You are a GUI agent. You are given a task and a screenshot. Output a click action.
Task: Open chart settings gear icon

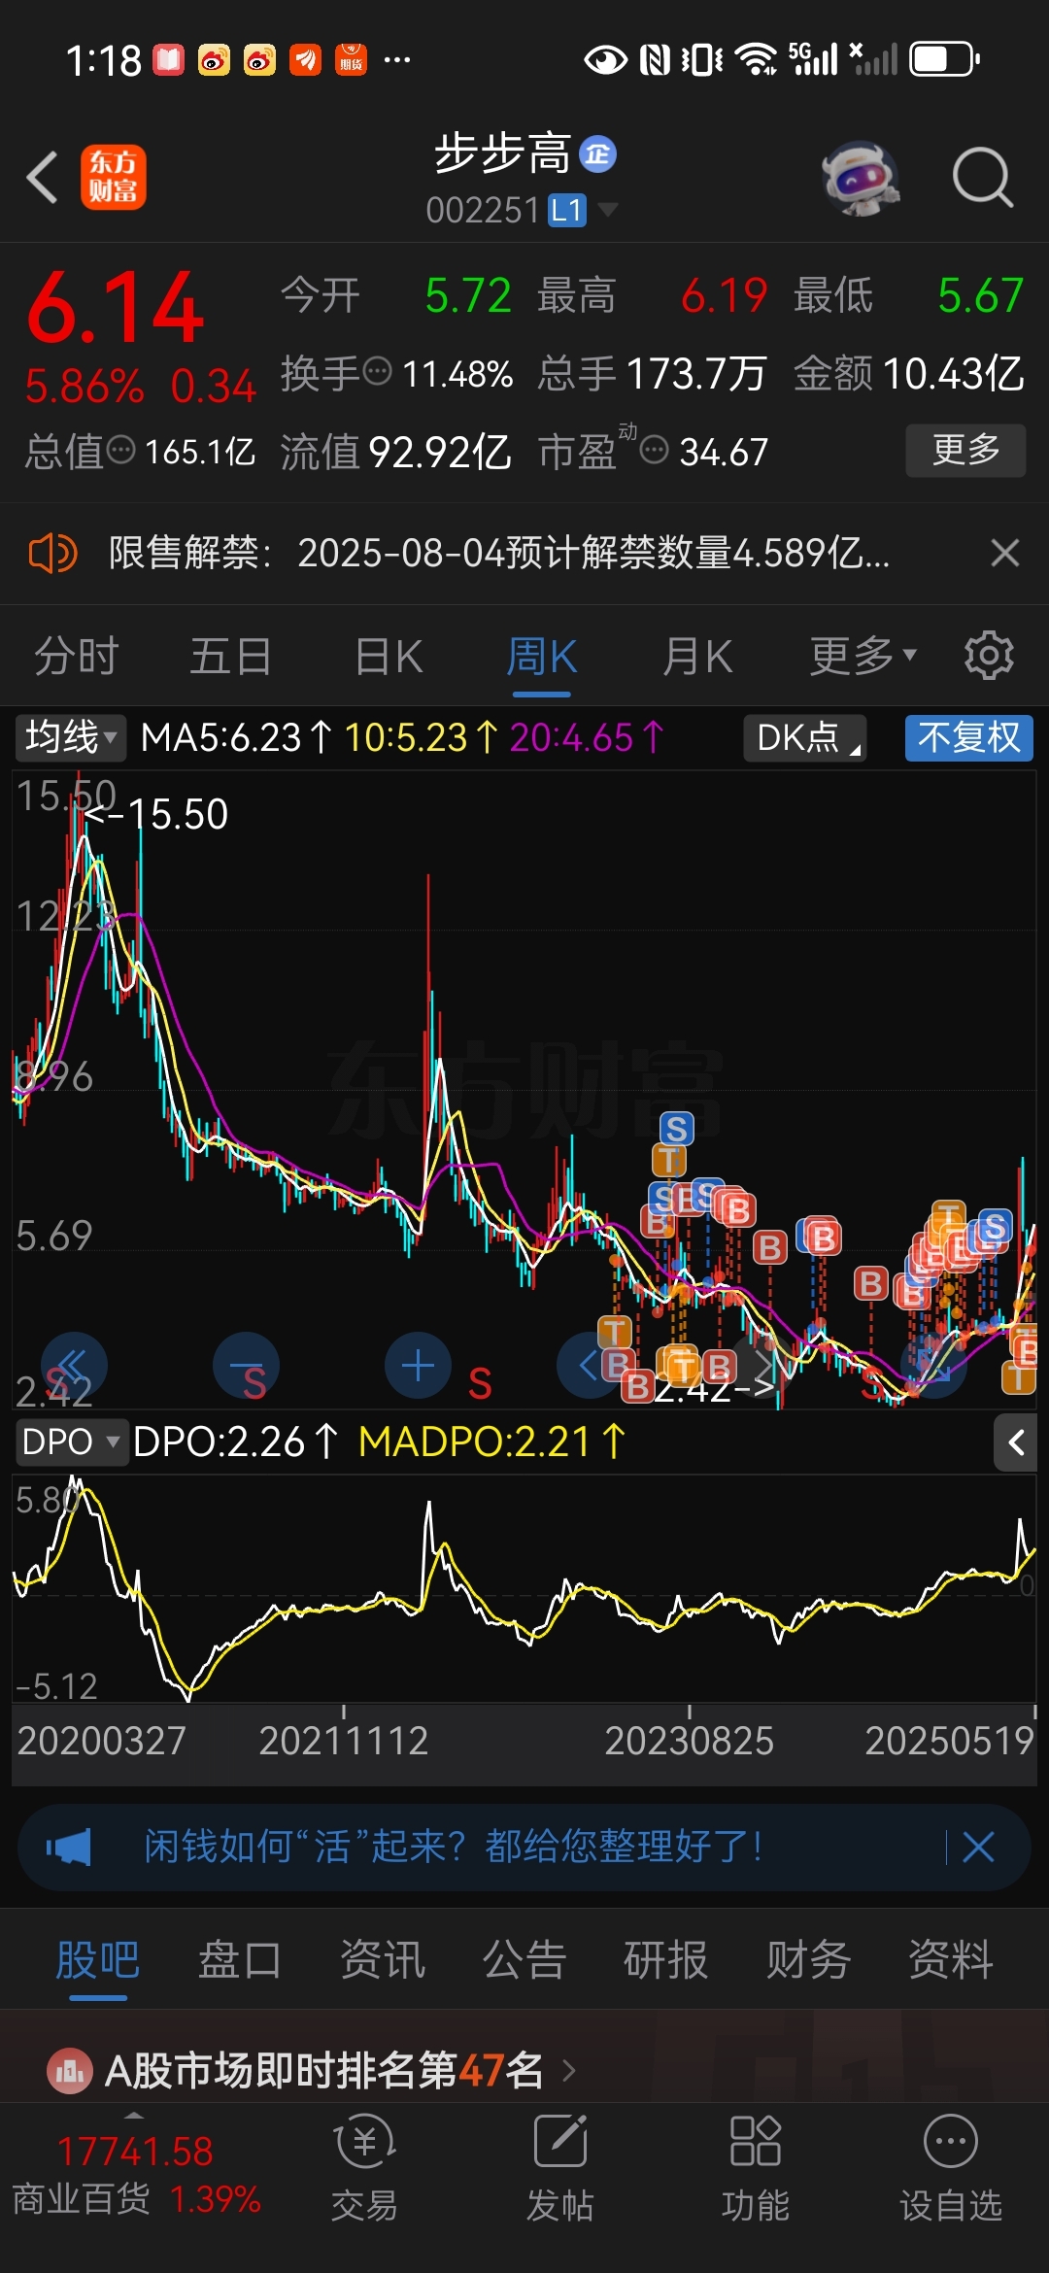(x=989, y=656)
